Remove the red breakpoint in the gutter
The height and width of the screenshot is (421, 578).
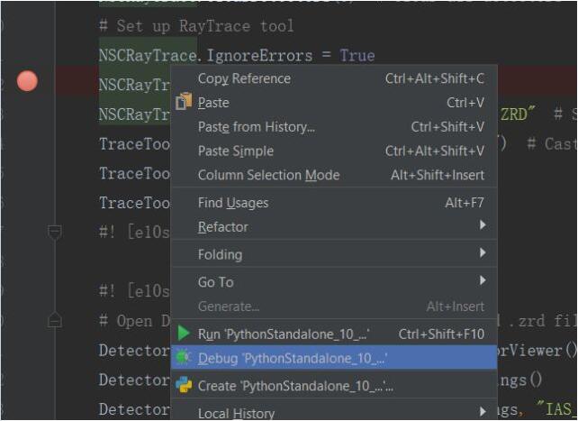click(27, 82)
